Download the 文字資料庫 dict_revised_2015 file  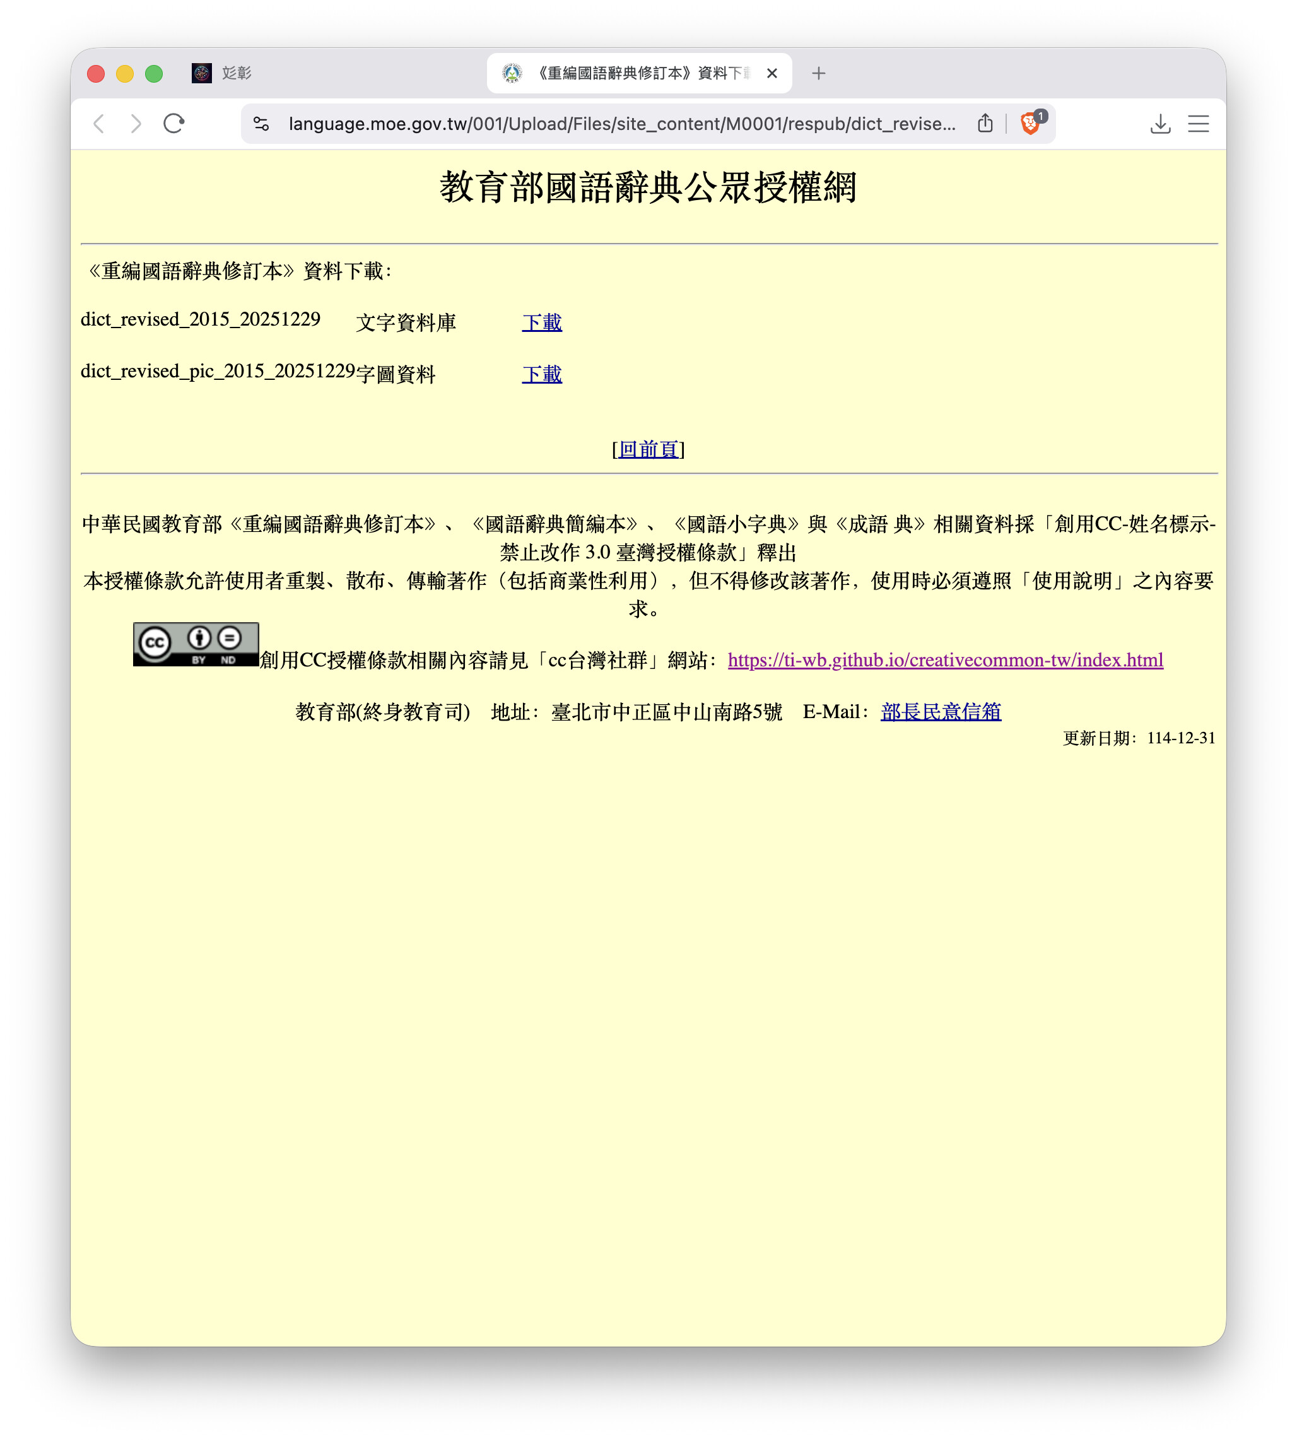[x=542, y=323]
